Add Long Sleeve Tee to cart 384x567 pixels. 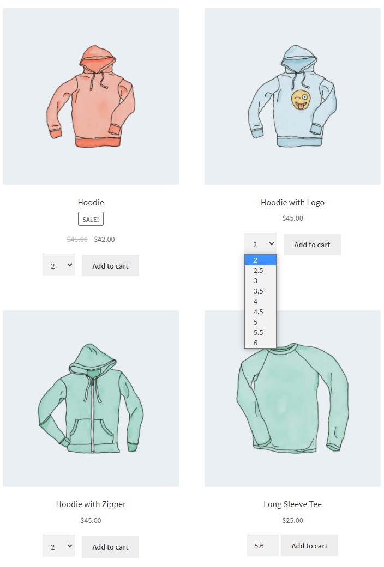(x=309, y=546)
